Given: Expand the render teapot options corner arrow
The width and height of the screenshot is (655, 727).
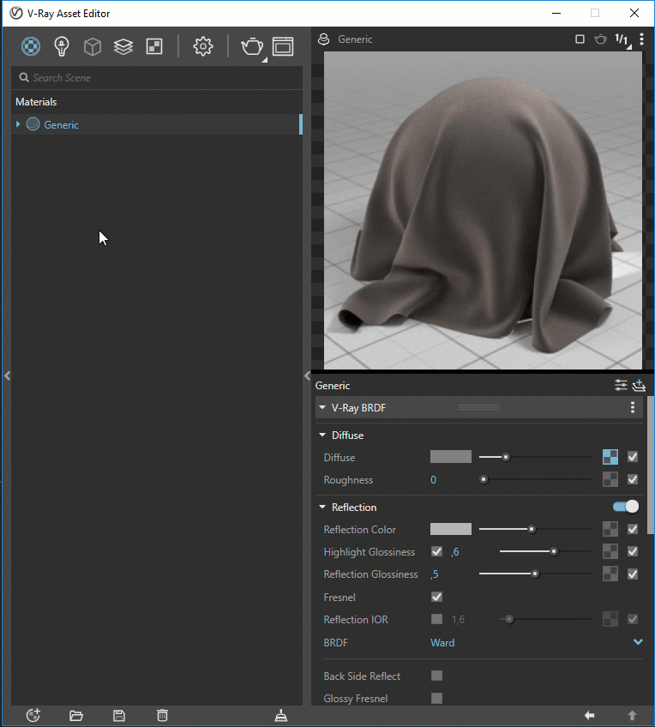Looking at the screenshot, I should (x=265, y=60).
